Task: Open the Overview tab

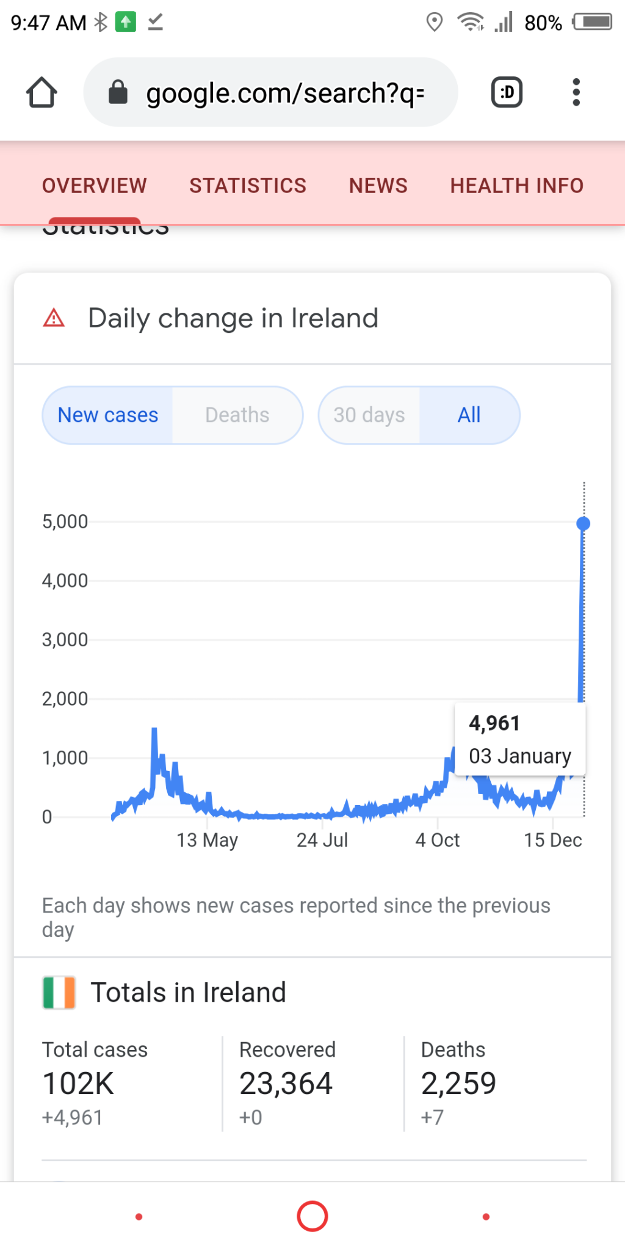Action: (95, 186)
